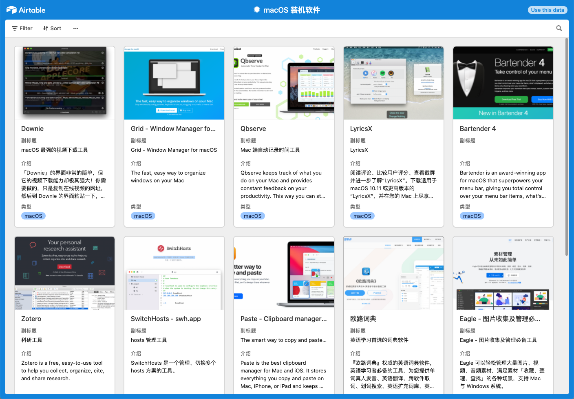Screen dimensions: 574x399
Task: Click subtitle 科研工具 on Zotero card
Action: tap(32, 340)
